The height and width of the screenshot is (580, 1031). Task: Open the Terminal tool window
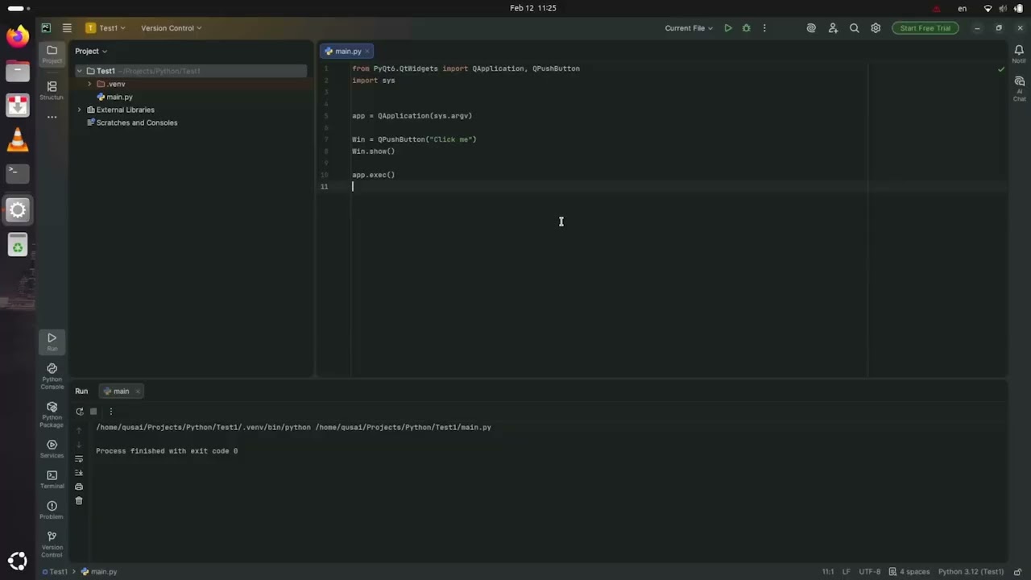click(x=52, y=479)
